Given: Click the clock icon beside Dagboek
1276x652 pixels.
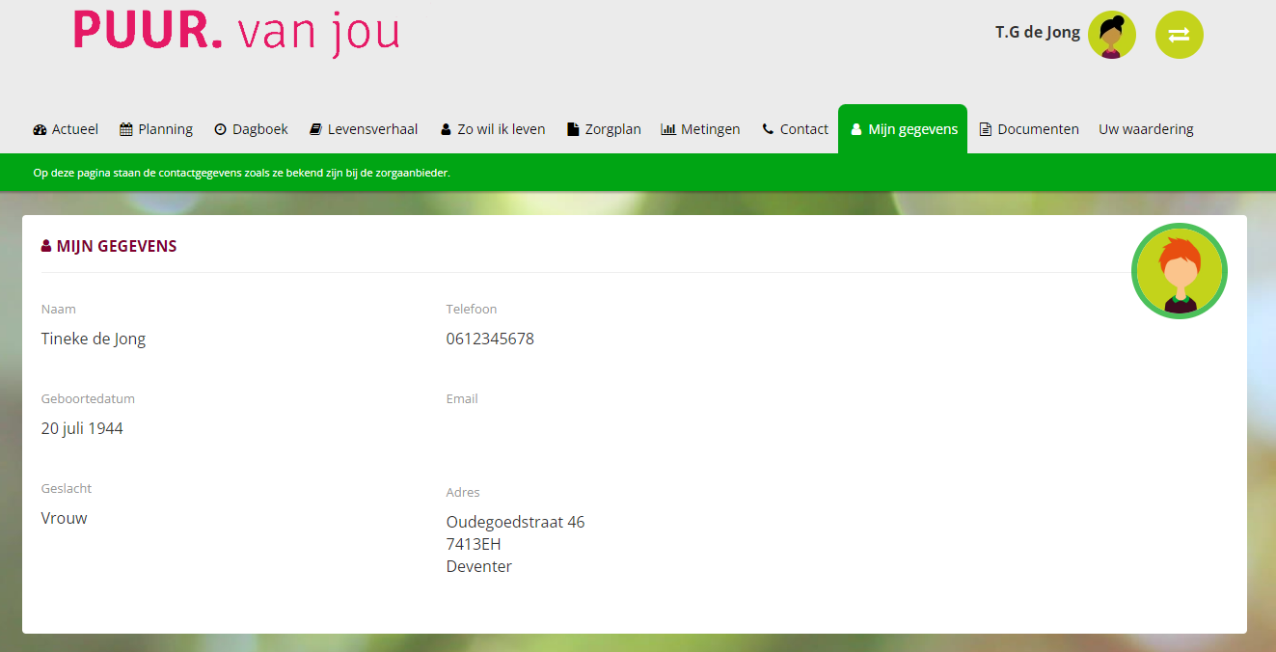Looking at the screenshot, I should 220,129.
